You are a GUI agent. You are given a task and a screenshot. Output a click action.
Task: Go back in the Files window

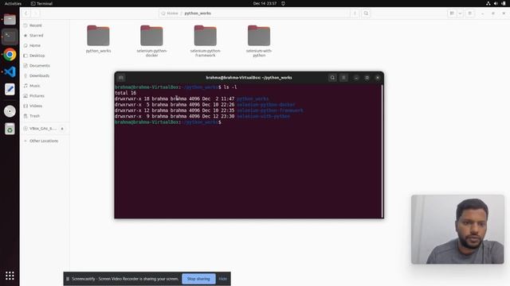(x=26, y=14)
